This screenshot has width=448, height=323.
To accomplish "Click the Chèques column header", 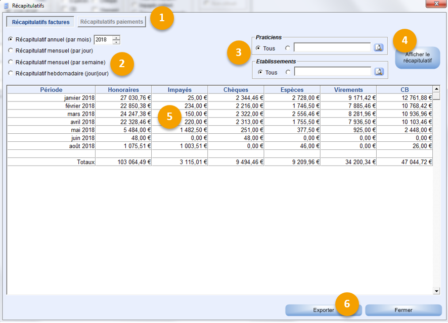I will pyautogui.click(x=236, y=90).
